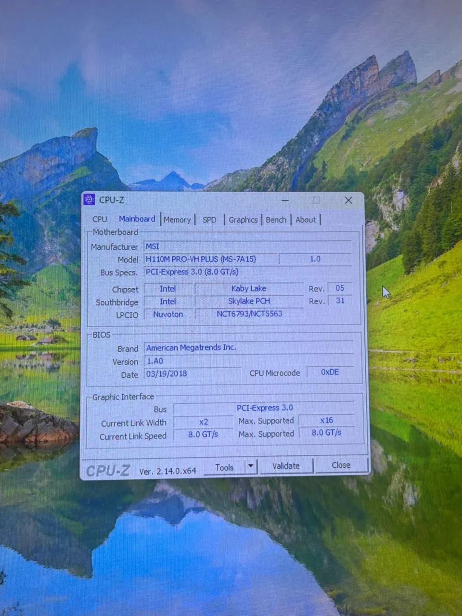The height and width of the screenshot is (616, 462).
Task: Click the Close button at bottom
Action: coord(341,465)
